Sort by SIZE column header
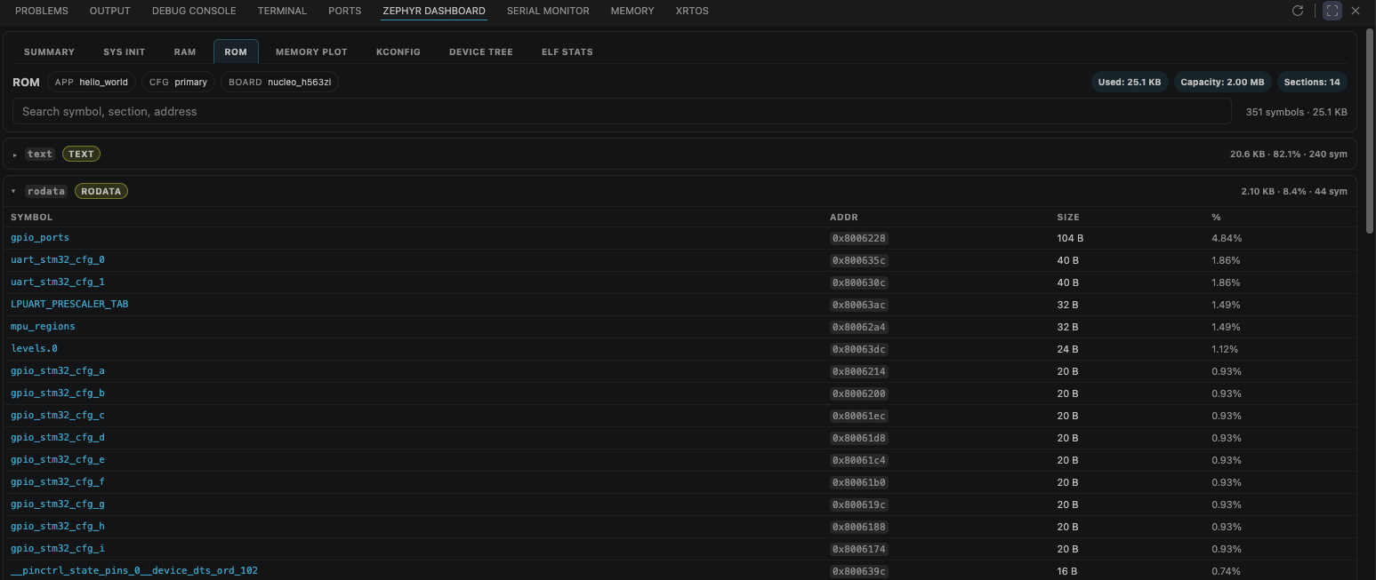 pyautogui.click(x=1068, y=217)
